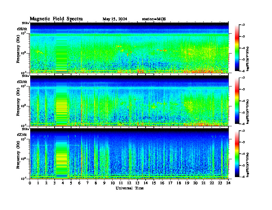
Task: Select the dZ/dt panel label
Action: 22,135
